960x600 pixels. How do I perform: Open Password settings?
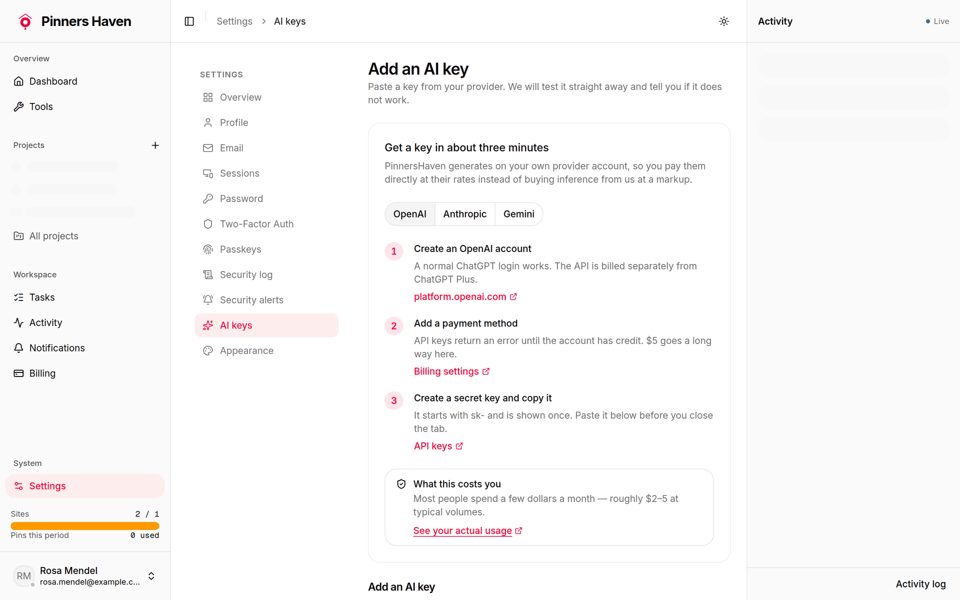[266, 199]
